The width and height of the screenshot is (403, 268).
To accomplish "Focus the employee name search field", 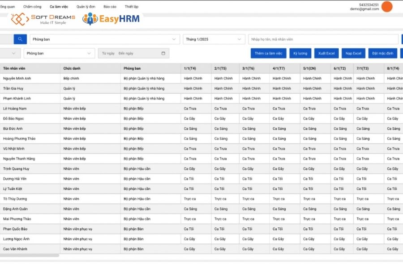I will point(323,39).
